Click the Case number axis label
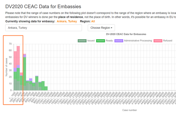This screenshot has height=114, width=176. pos(130,110)
